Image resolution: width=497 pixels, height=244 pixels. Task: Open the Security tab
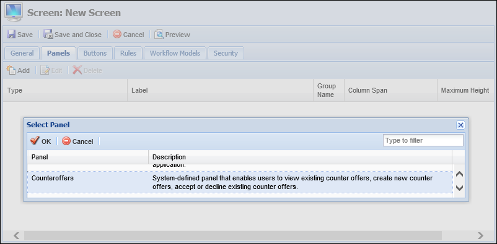pos(226,53)
